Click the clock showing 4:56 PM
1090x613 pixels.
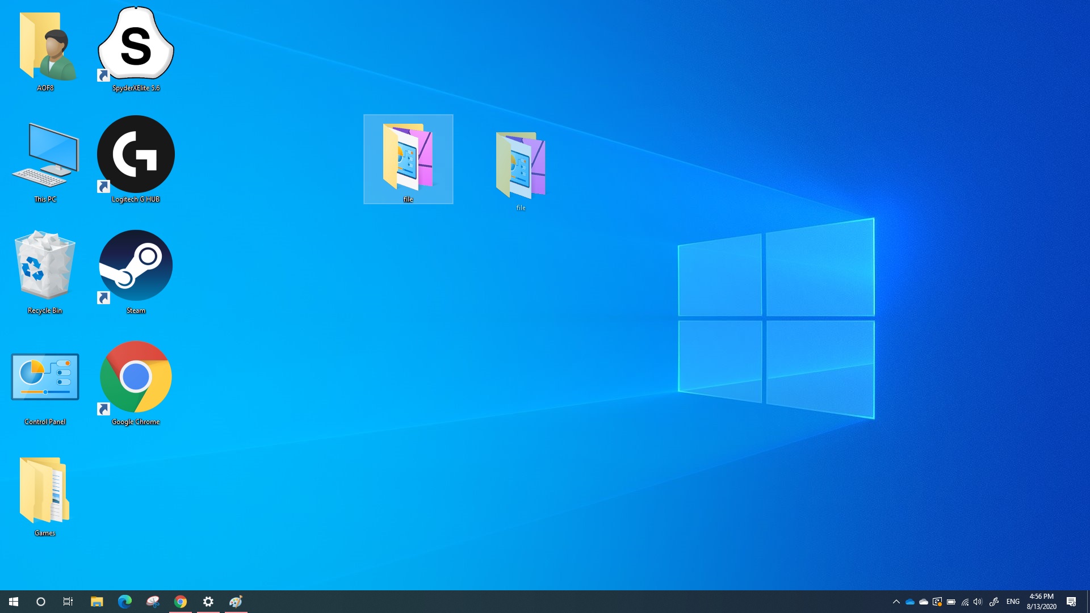pos(1041,602)
